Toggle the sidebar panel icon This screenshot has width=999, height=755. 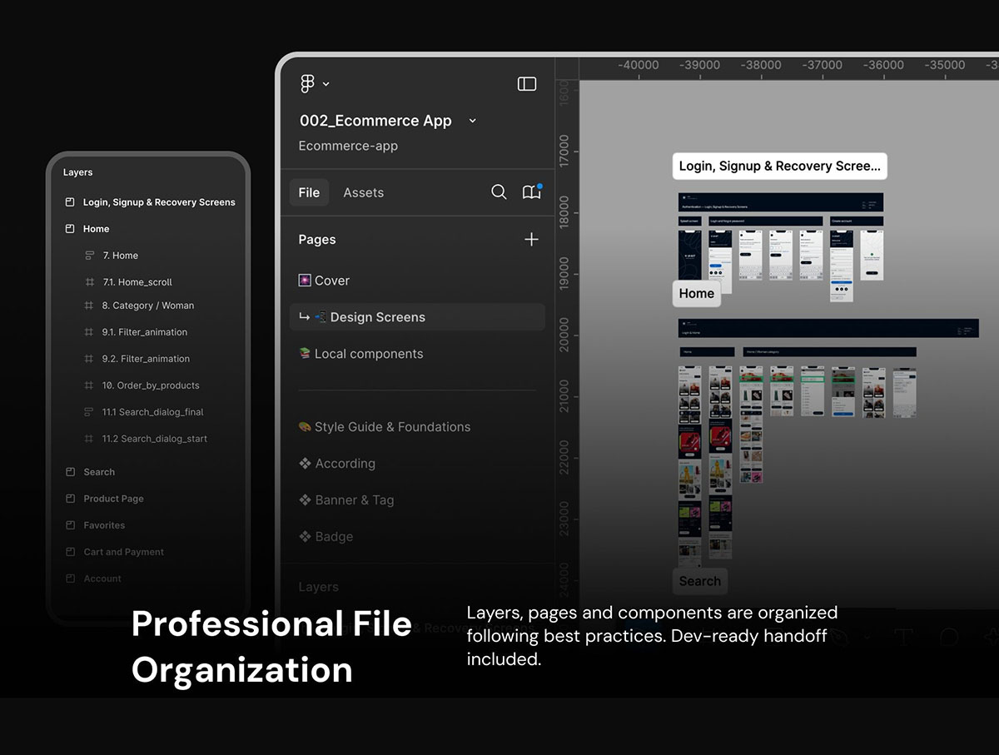527,84
